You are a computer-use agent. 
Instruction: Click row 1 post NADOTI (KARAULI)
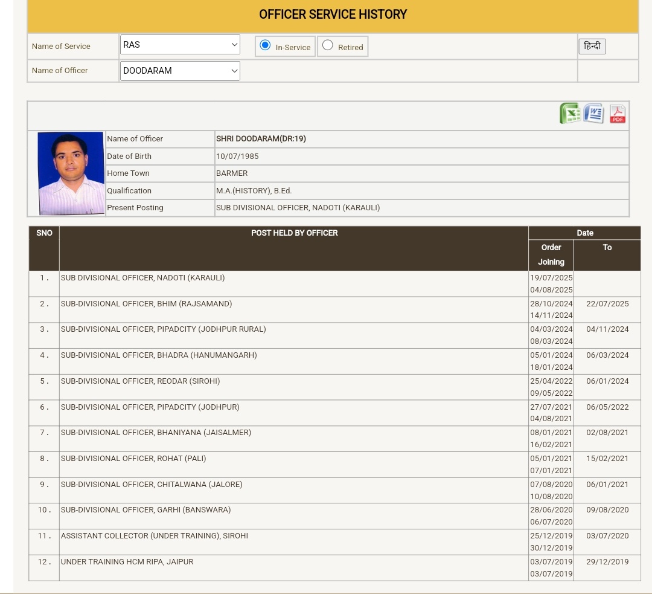tap(142, 277)
